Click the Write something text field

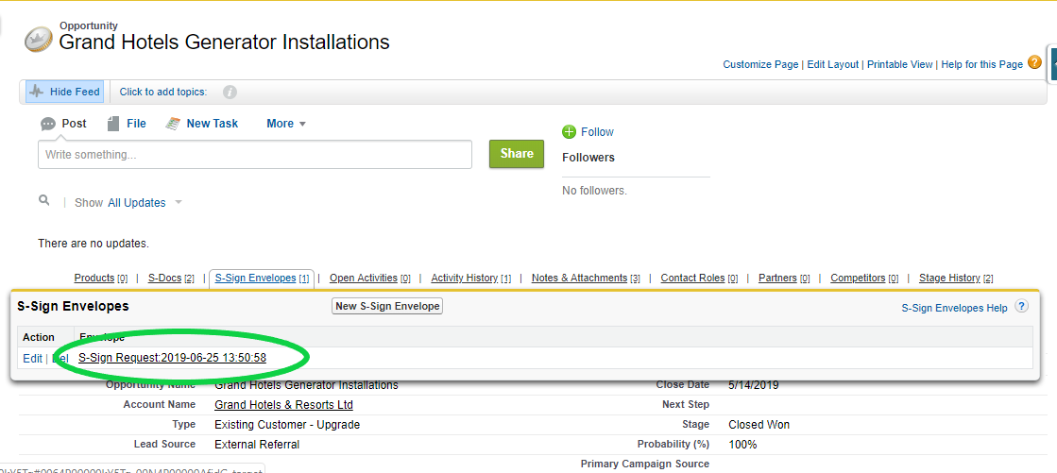(255, 154)
